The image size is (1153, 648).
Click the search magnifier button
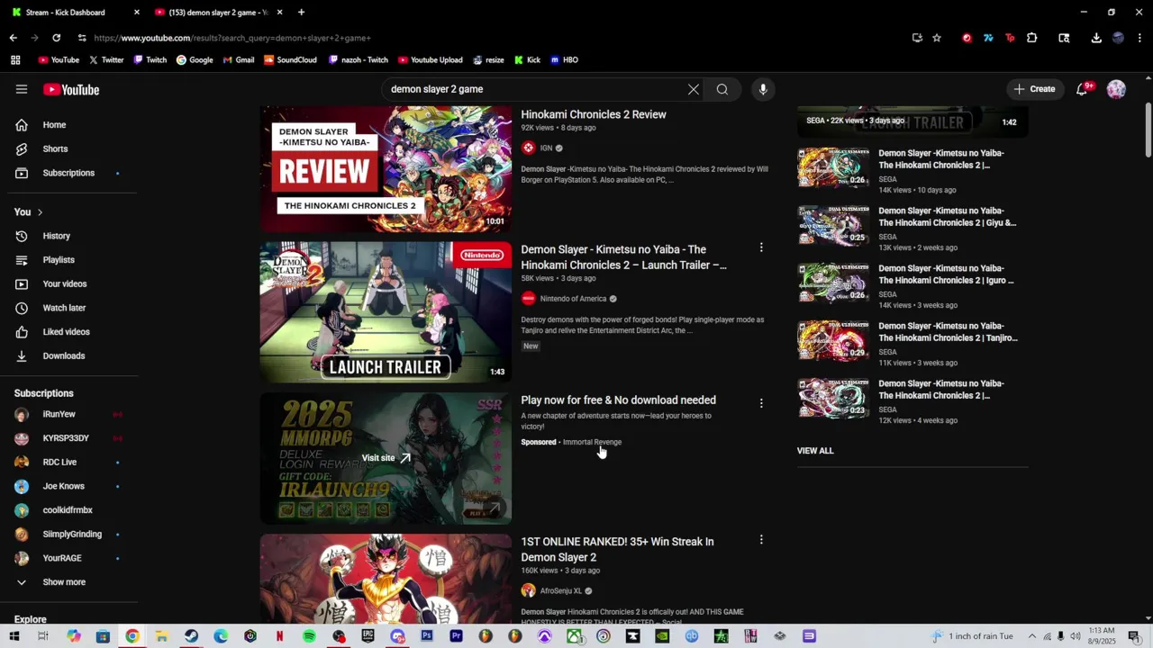click(x=722, y=89)
